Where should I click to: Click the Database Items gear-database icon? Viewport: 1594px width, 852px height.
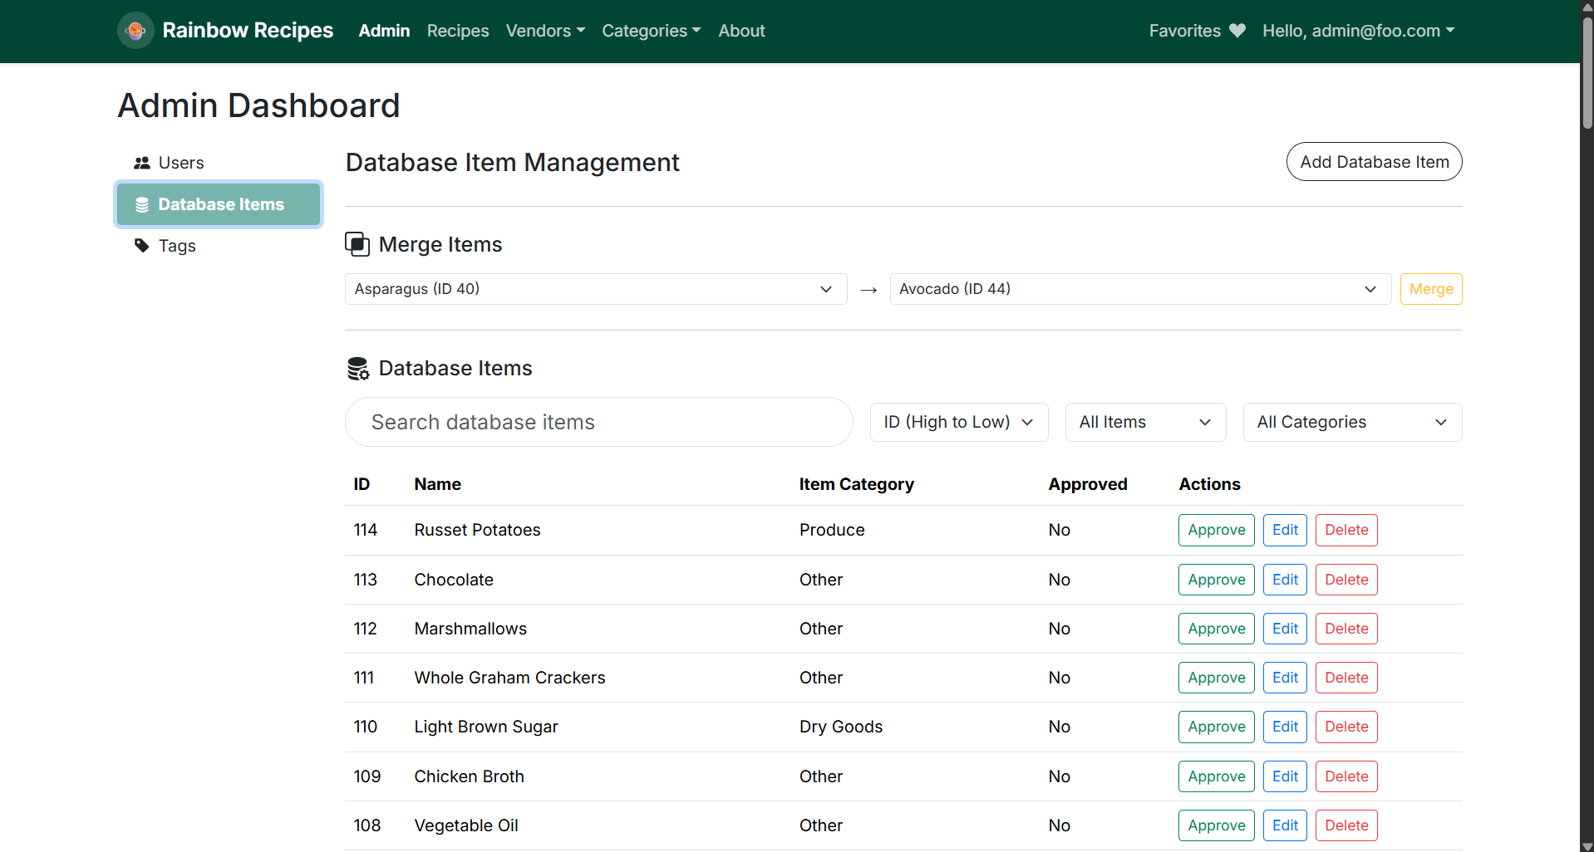pyautogui.click(x=358, y=369)
